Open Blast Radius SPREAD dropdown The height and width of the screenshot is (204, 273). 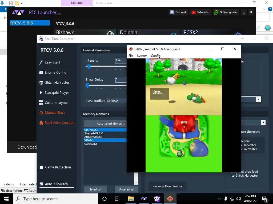coord(116,101)
